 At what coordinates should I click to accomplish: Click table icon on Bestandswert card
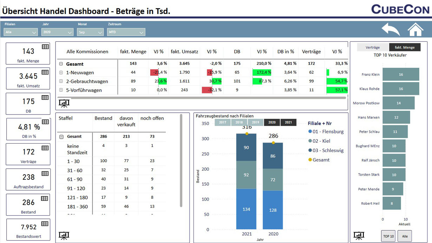click(x=45, y=224)
